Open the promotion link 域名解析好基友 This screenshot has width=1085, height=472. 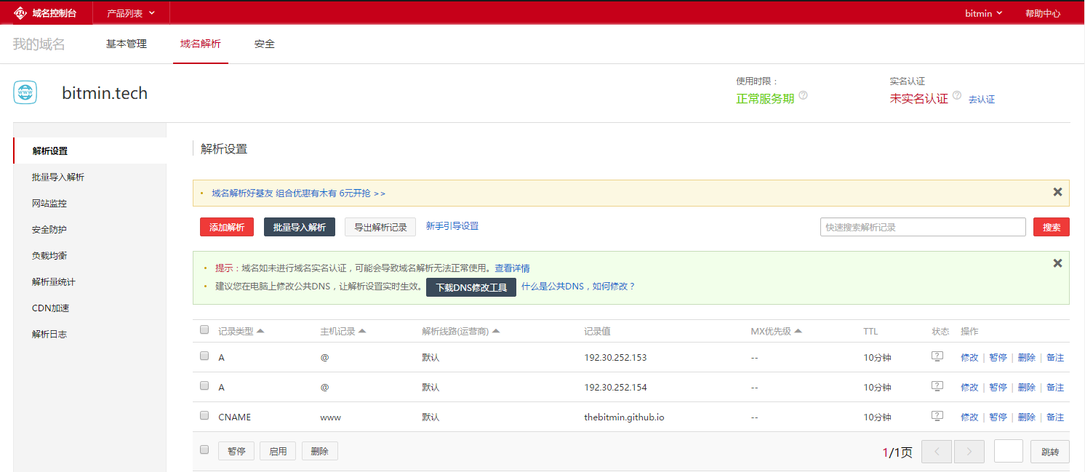298,193
